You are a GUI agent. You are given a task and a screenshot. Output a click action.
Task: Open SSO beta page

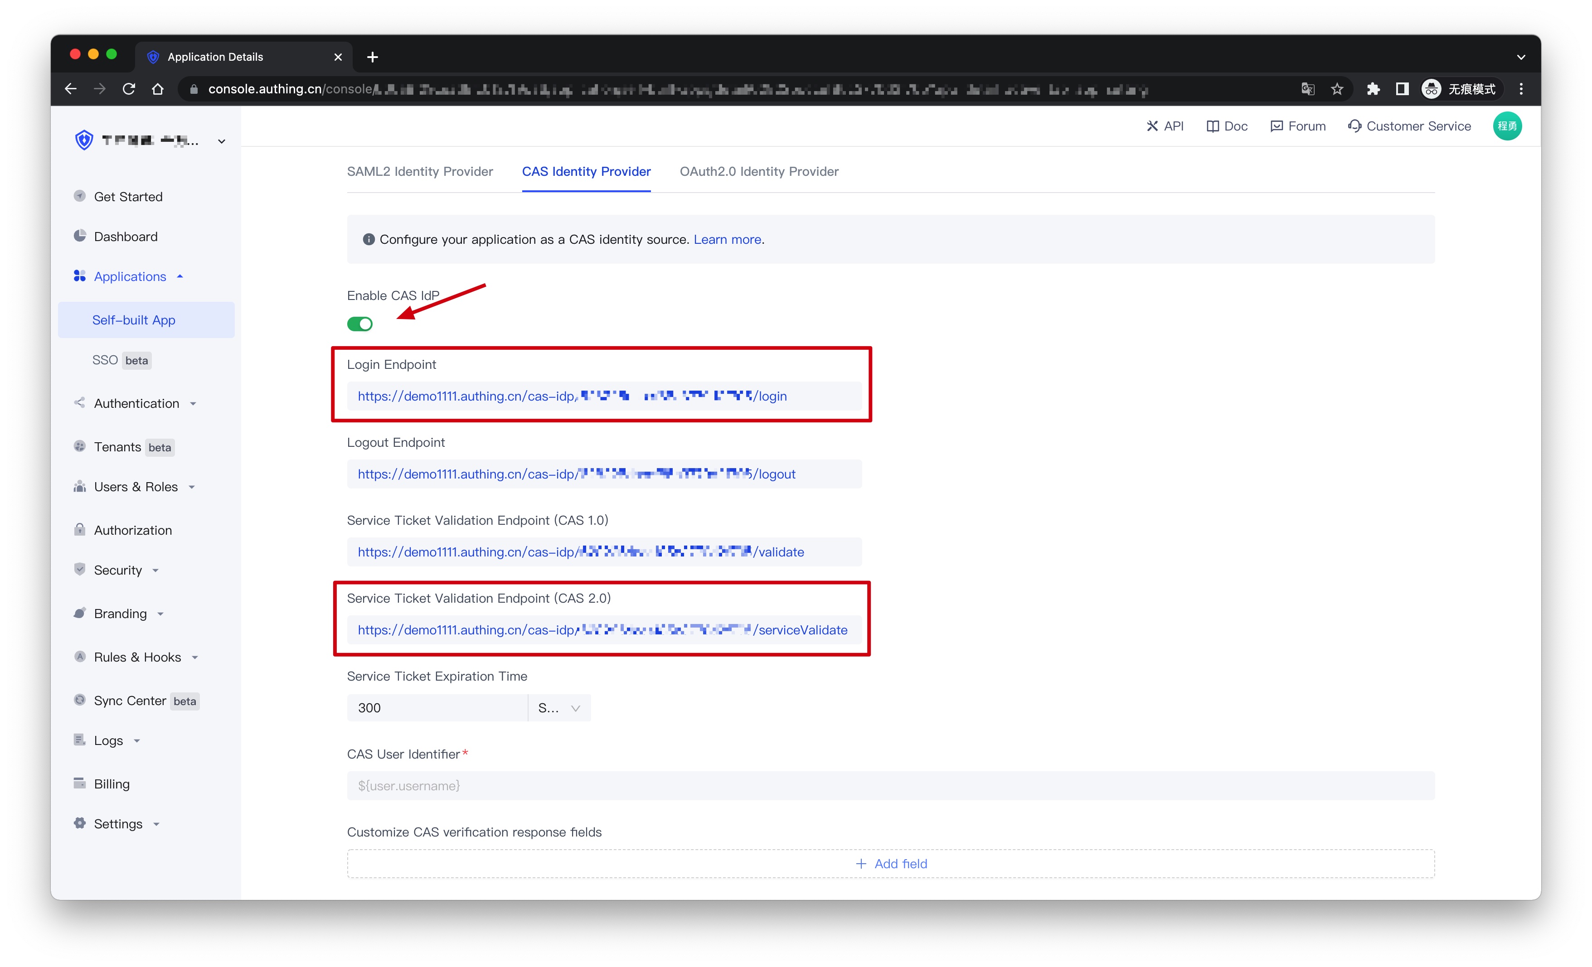click(121, 360)
